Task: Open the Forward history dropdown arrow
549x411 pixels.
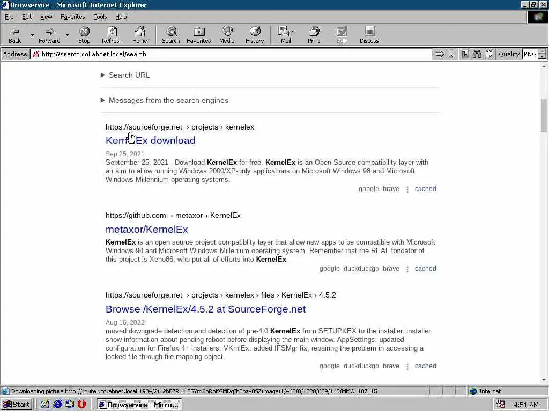Action: (67, 35)
